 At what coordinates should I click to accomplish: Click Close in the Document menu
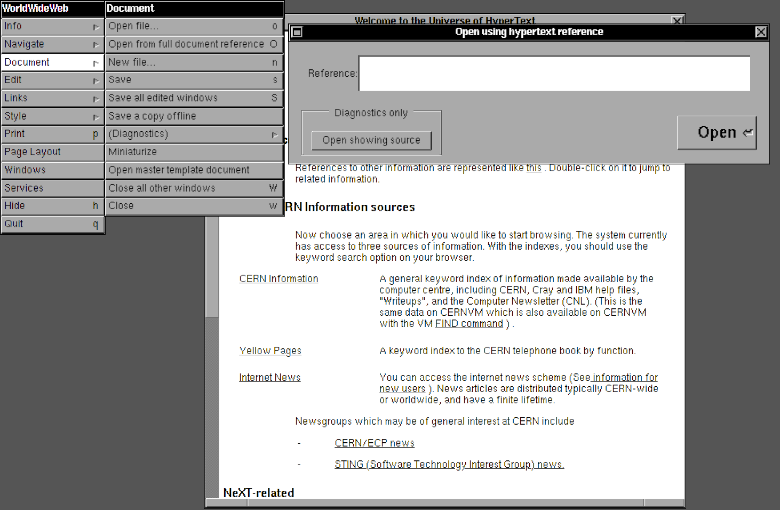[x=194, y=206]
